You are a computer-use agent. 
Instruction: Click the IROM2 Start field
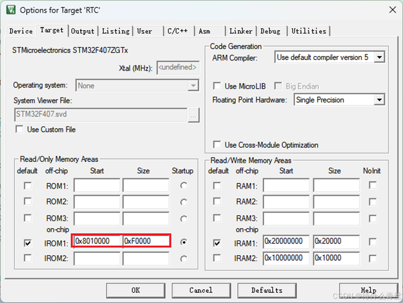97,258
